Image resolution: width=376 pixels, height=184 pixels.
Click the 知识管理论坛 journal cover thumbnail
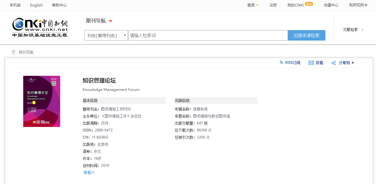(42, 101)
